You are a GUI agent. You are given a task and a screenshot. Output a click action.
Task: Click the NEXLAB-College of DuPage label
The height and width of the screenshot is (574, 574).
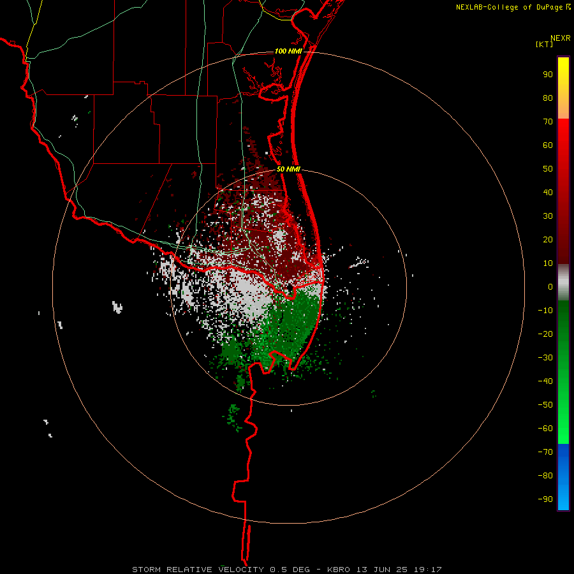coord(513,7)
